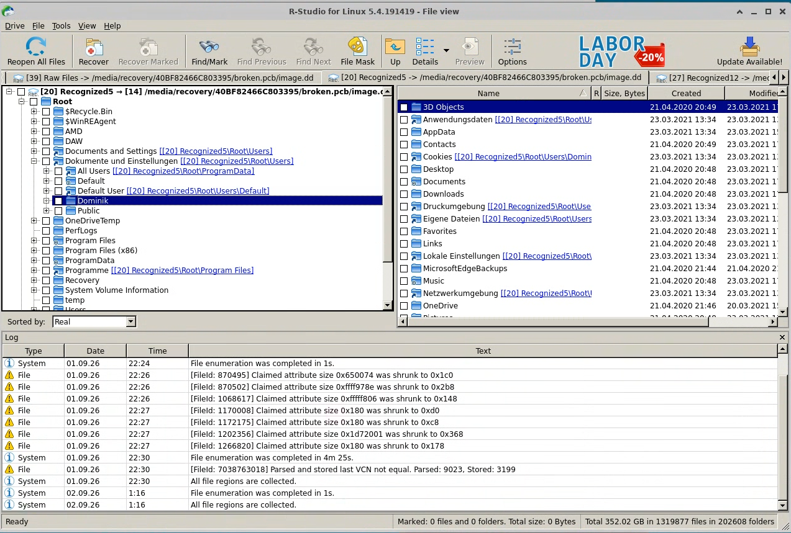Tick the Public folder checkbox in tree
This screenshot has height=533, width=791.
[58, 211]
